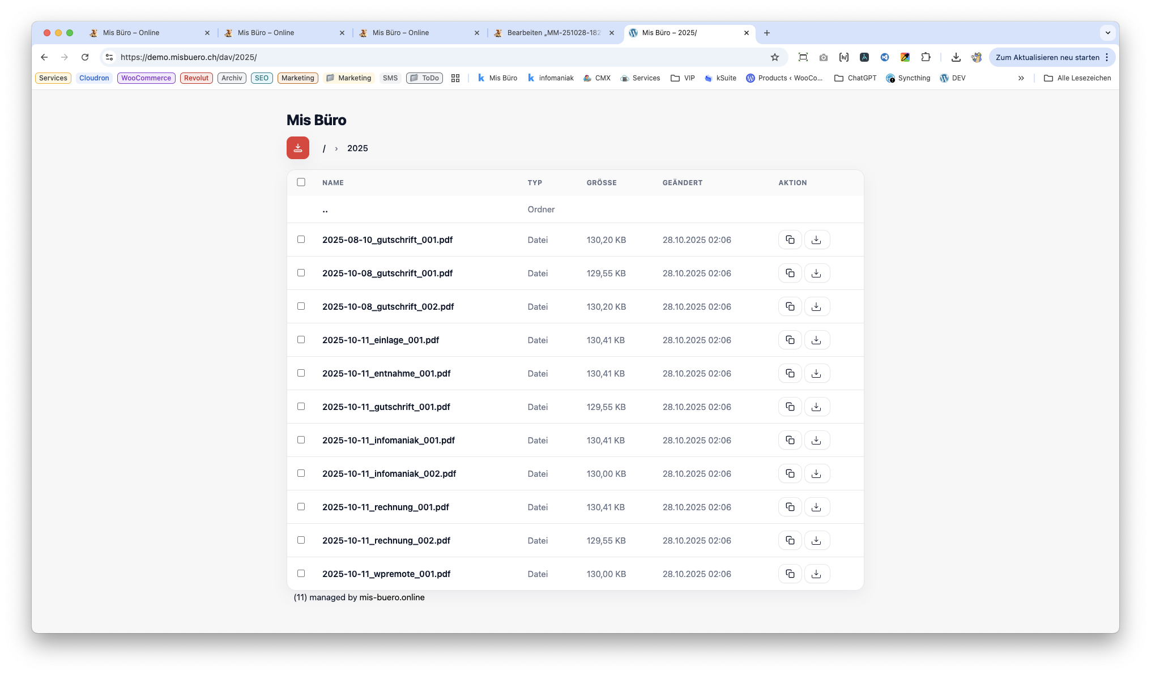Click the root "/" breadcrumb link
The width and height of the screenshot is (1151, 675).
[x=324, y=148]
